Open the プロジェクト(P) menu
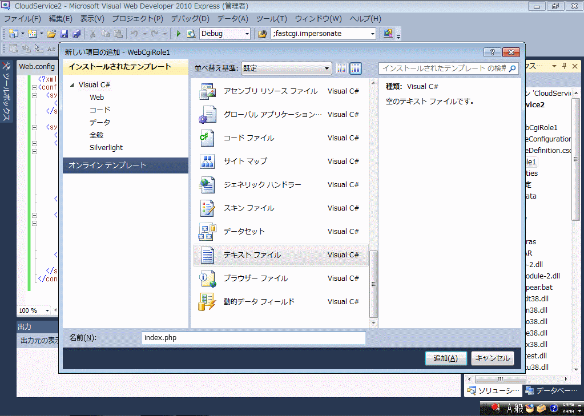This screenshot has height=416, width=584. (x=138, y=19)
